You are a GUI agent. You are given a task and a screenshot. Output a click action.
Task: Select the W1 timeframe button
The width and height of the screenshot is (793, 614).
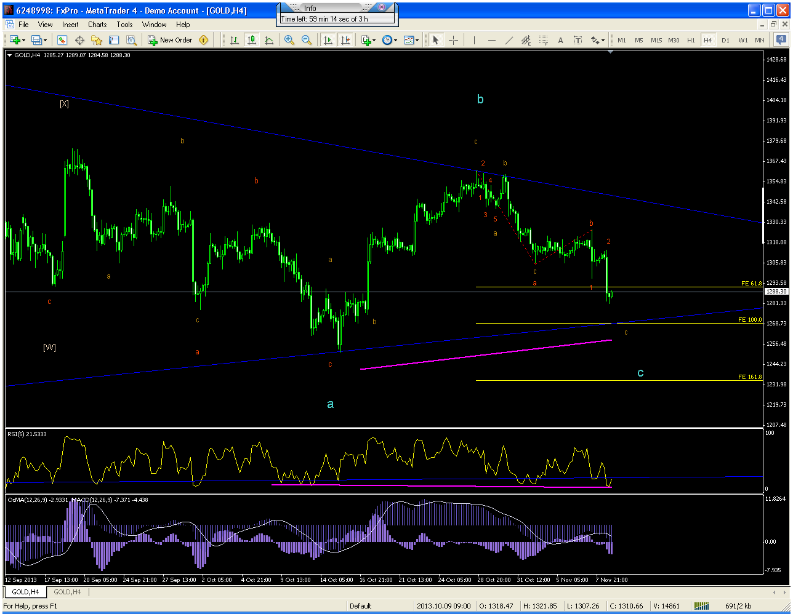pos(743,40)
